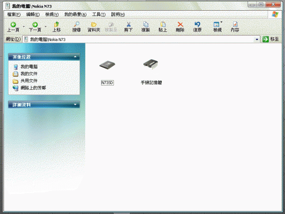This screenshot has height=214, width=285.
Task: Click the N73SD label text
Action: pos(107,83)
